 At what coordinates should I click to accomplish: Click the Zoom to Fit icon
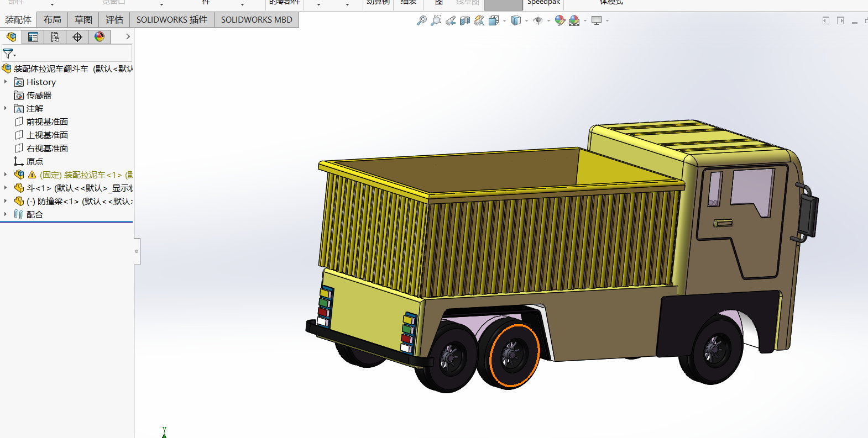[x=422, y=20]
